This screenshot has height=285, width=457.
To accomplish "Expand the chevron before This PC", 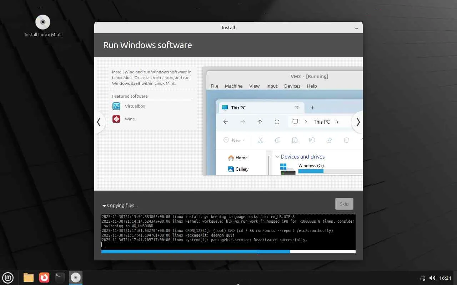I will pyautogui.click(x=306, y=122).
